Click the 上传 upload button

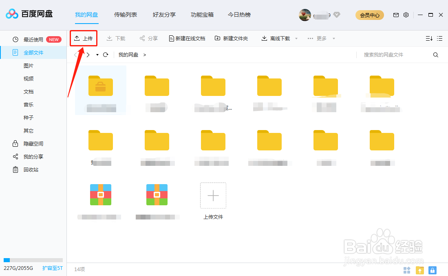pyautogui.click(x=84, y=38)
